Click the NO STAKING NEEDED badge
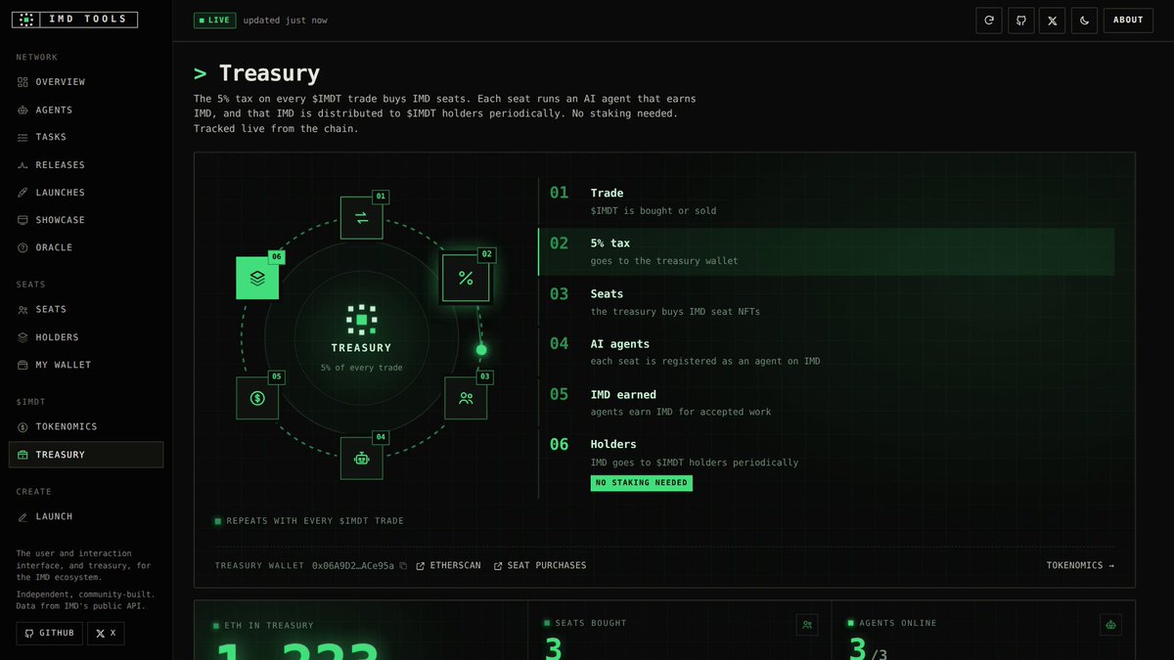1174x660 pixels. pos(642,483)
